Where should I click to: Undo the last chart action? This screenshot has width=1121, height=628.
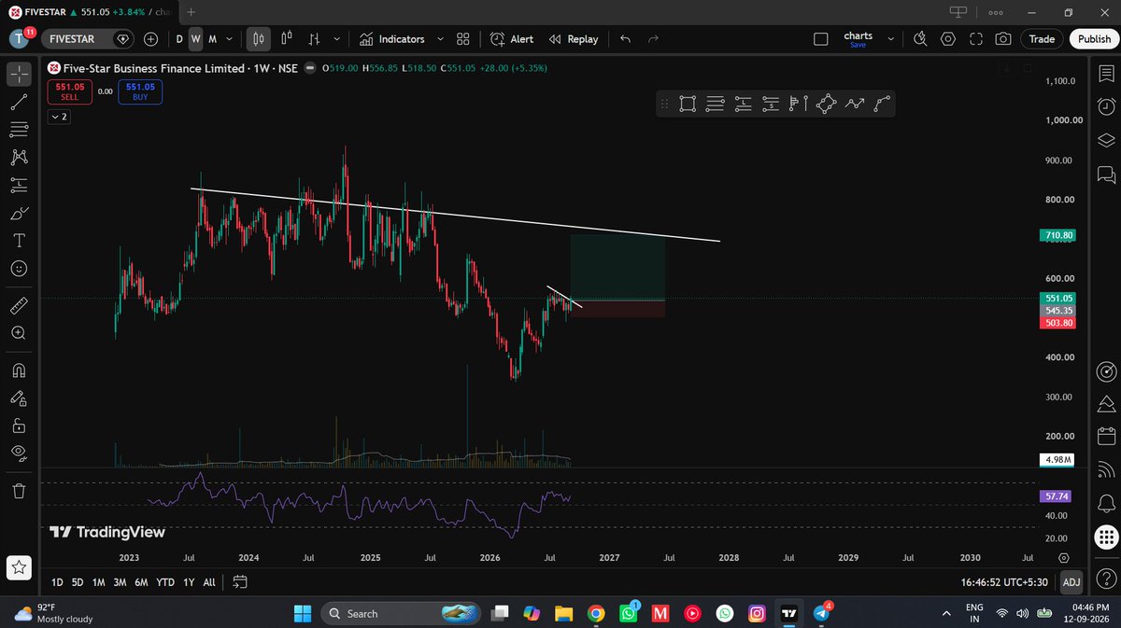click(625, 39)
